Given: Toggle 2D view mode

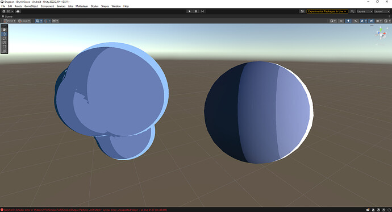Looking at the screenshot, I should [x=341, y=21].
